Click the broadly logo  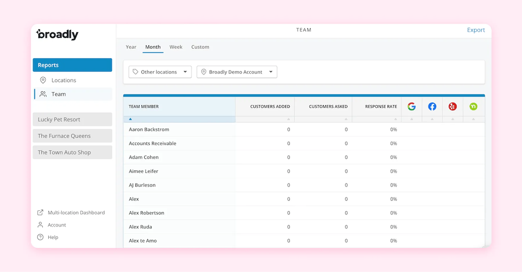pyautogui.click(x=57, y=34)
